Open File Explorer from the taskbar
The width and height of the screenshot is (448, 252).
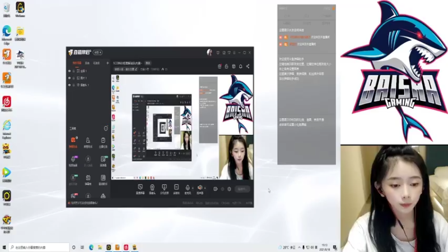[100, 248]
